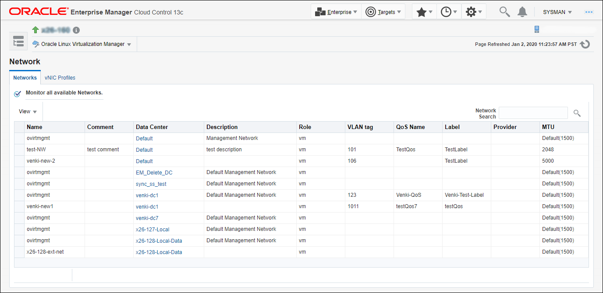Expand the Oracle Linux Virtualization Manager menu
The image size is (603, 293).
coord(82,44)
